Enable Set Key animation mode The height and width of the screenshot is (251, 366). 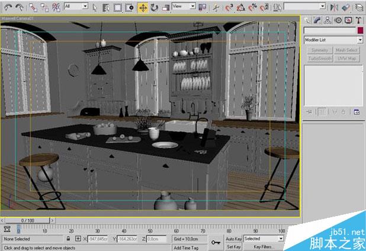(233, 247)
